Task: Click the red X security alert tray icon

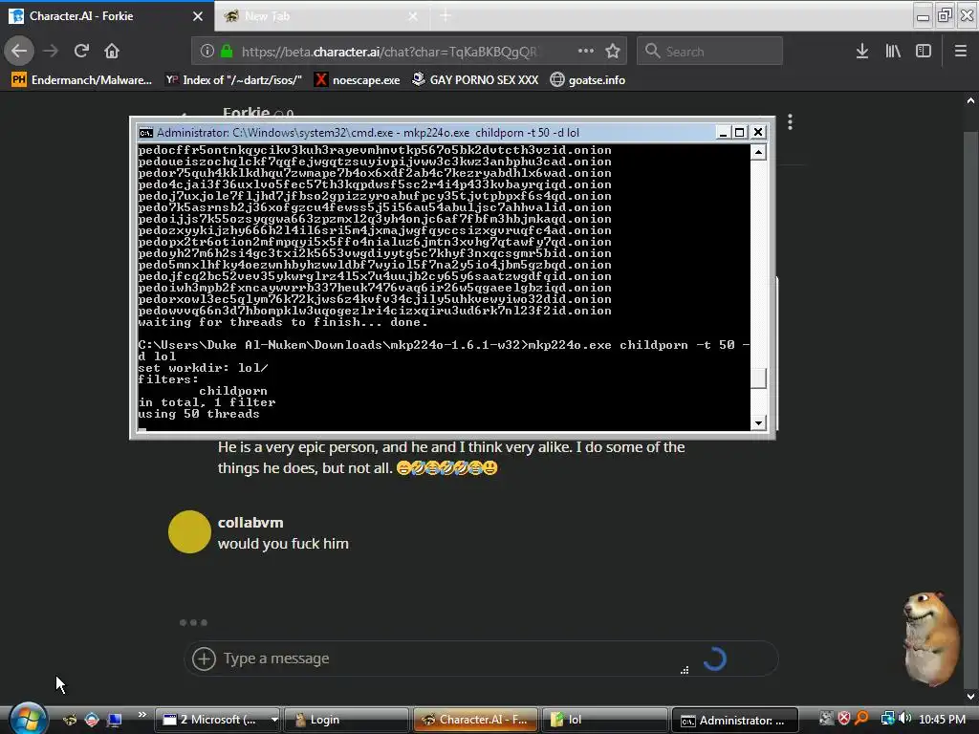Action: 844,719
